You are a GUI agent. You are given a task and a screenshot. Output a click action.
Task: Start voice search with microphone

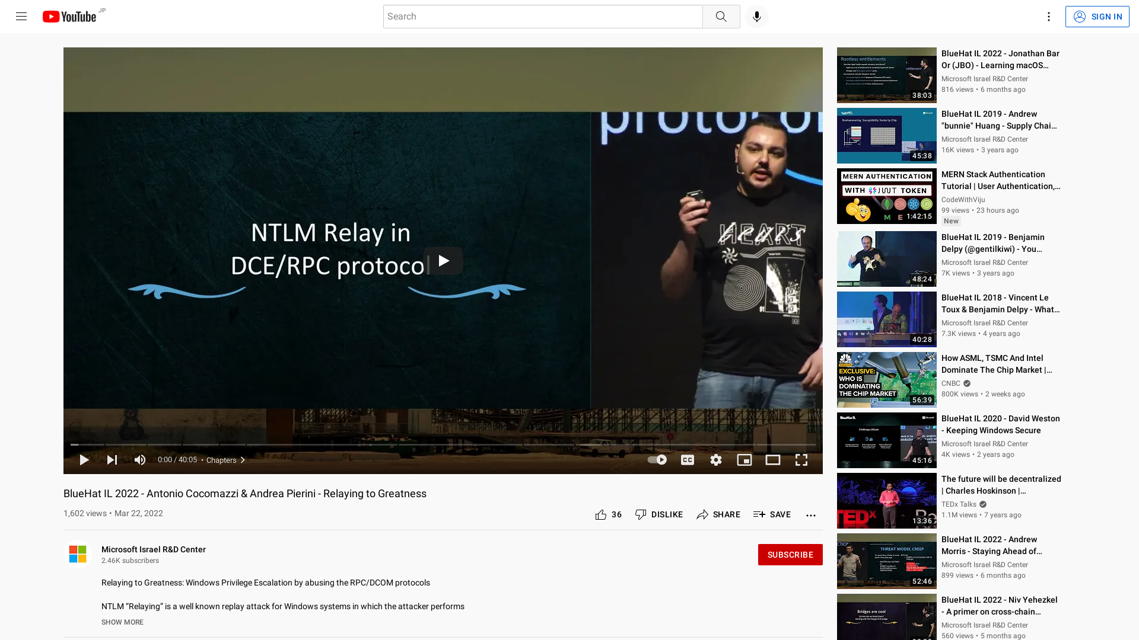756,17
